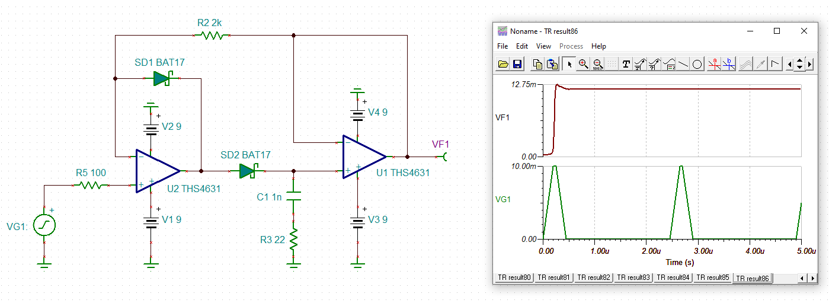829x303 pixels.
Task: Switch to the TR result85 tab
Action: (713, 278)
